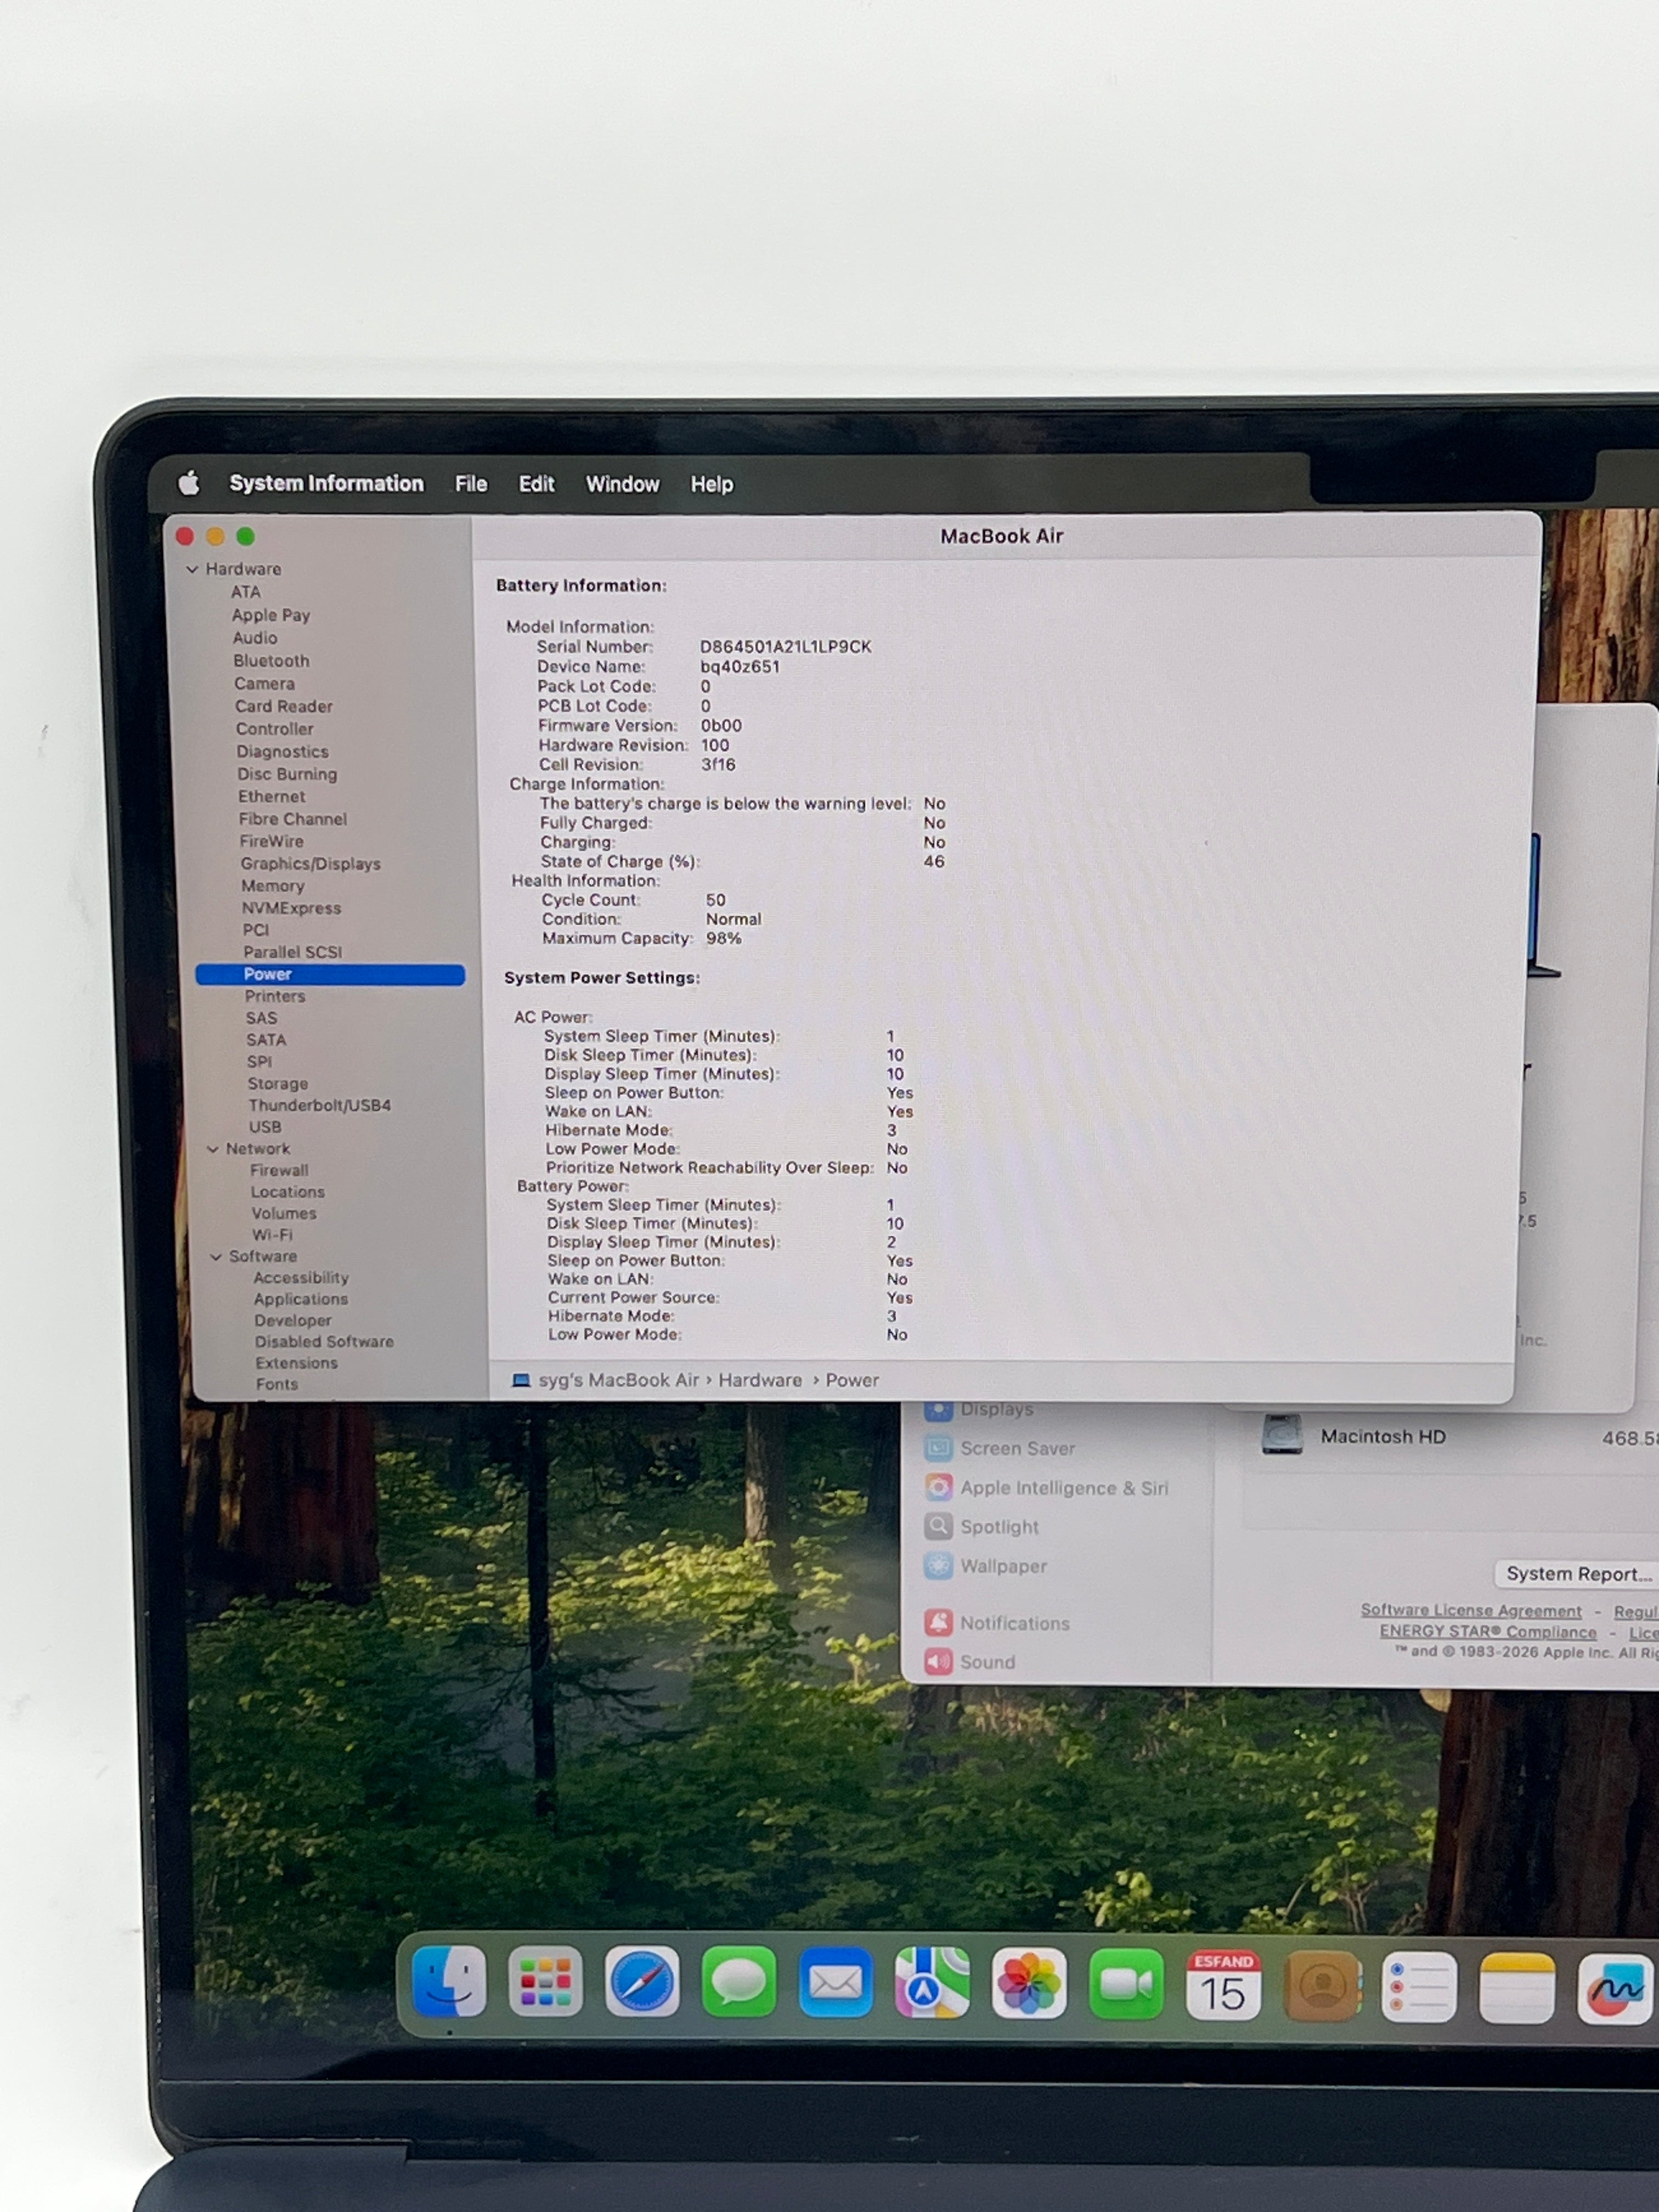Viewport: 1659px width, 2212px height.
Task: Open Notifications in System Settings sidebar
Action: click(1014, 1623)
